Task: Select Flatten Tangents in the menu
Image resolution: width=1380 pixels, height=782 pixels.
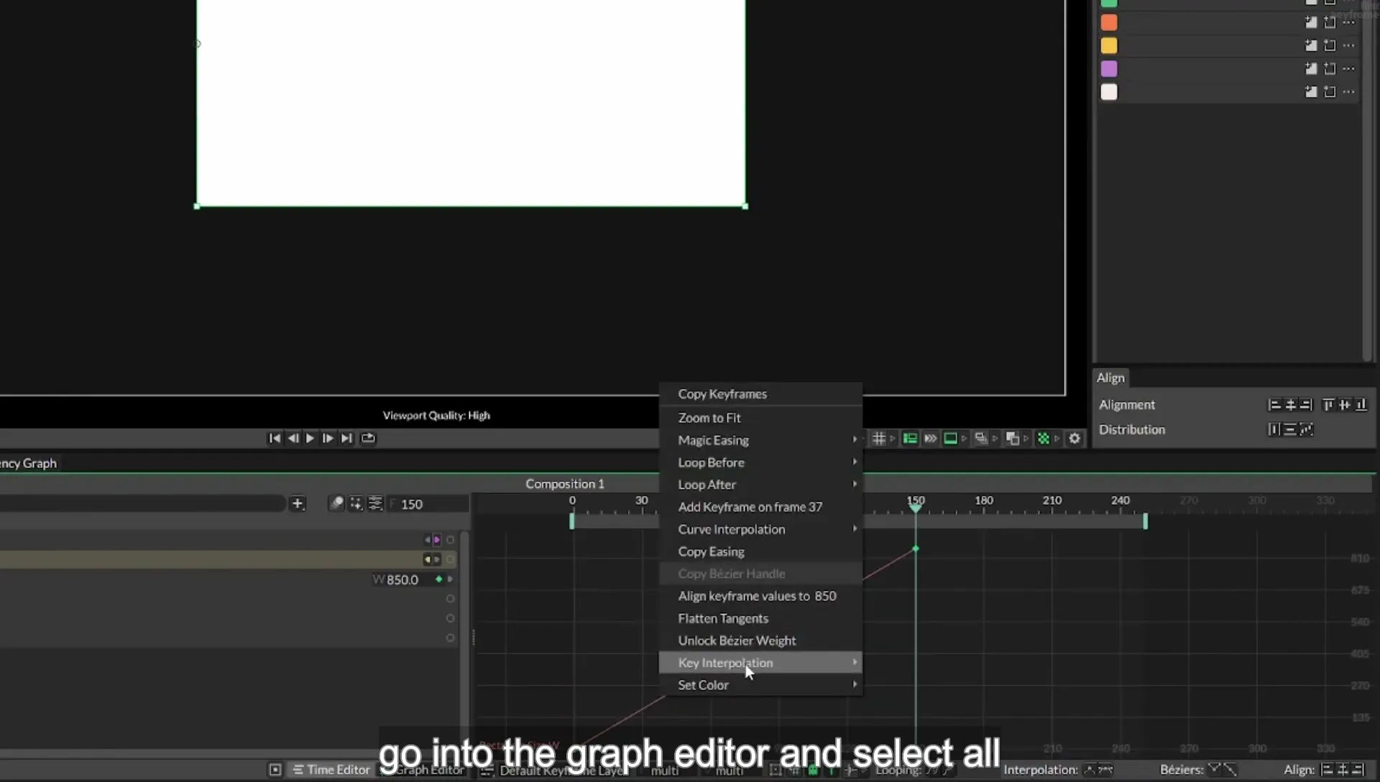Action: pyautogui.click(x=760, y=618)
